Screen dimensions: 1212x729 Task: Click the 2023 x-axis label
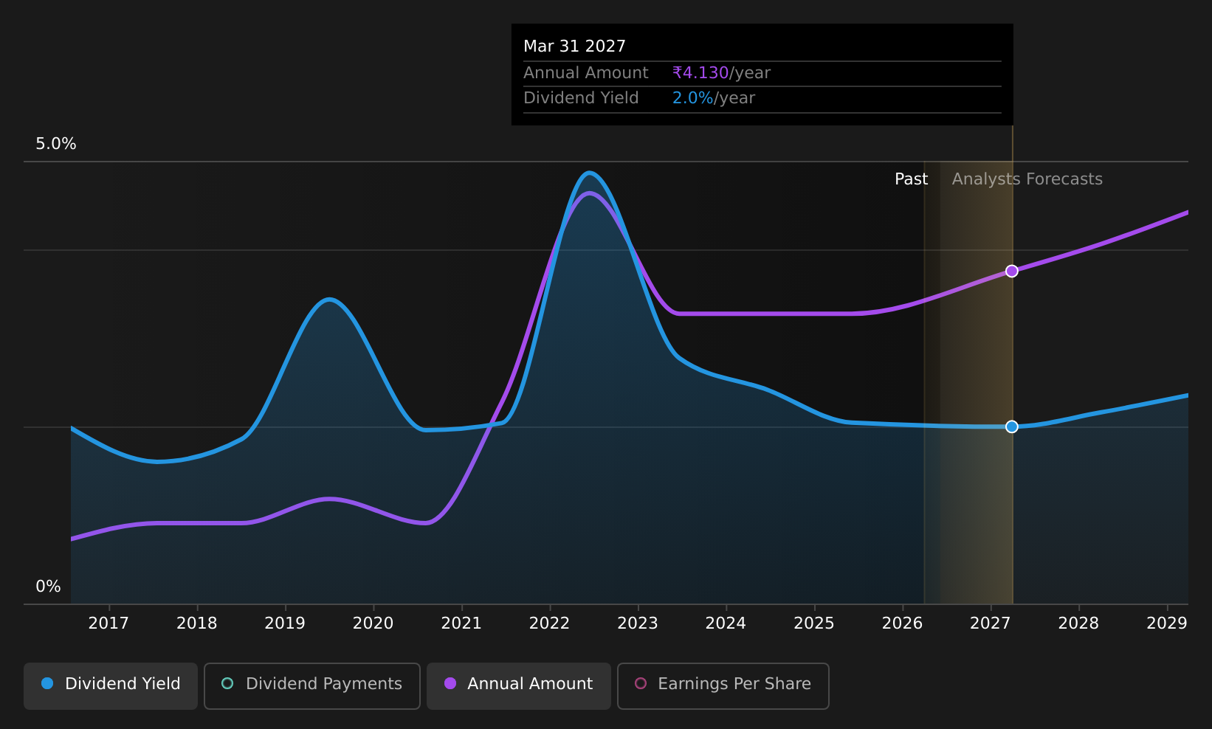click(638, 623)
